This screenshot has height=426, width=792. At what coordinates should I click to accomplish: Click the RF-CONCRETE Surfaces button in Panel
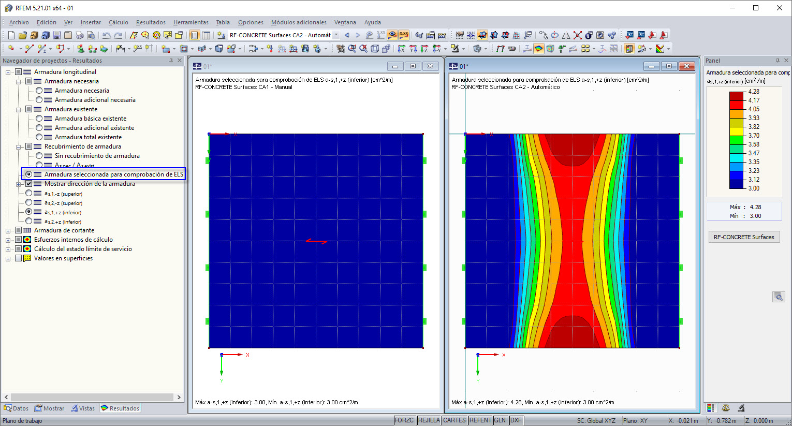tap(744, 237)
